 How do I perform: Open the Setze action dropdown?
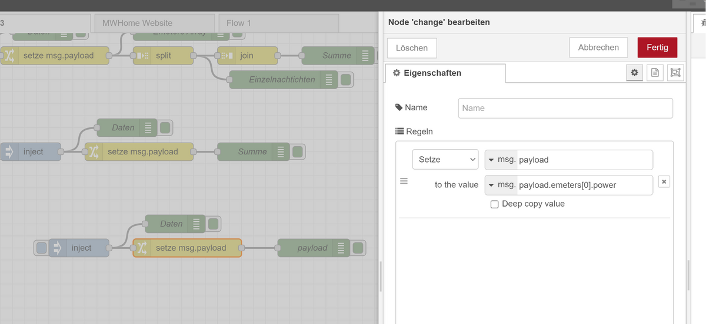(445, 160)
